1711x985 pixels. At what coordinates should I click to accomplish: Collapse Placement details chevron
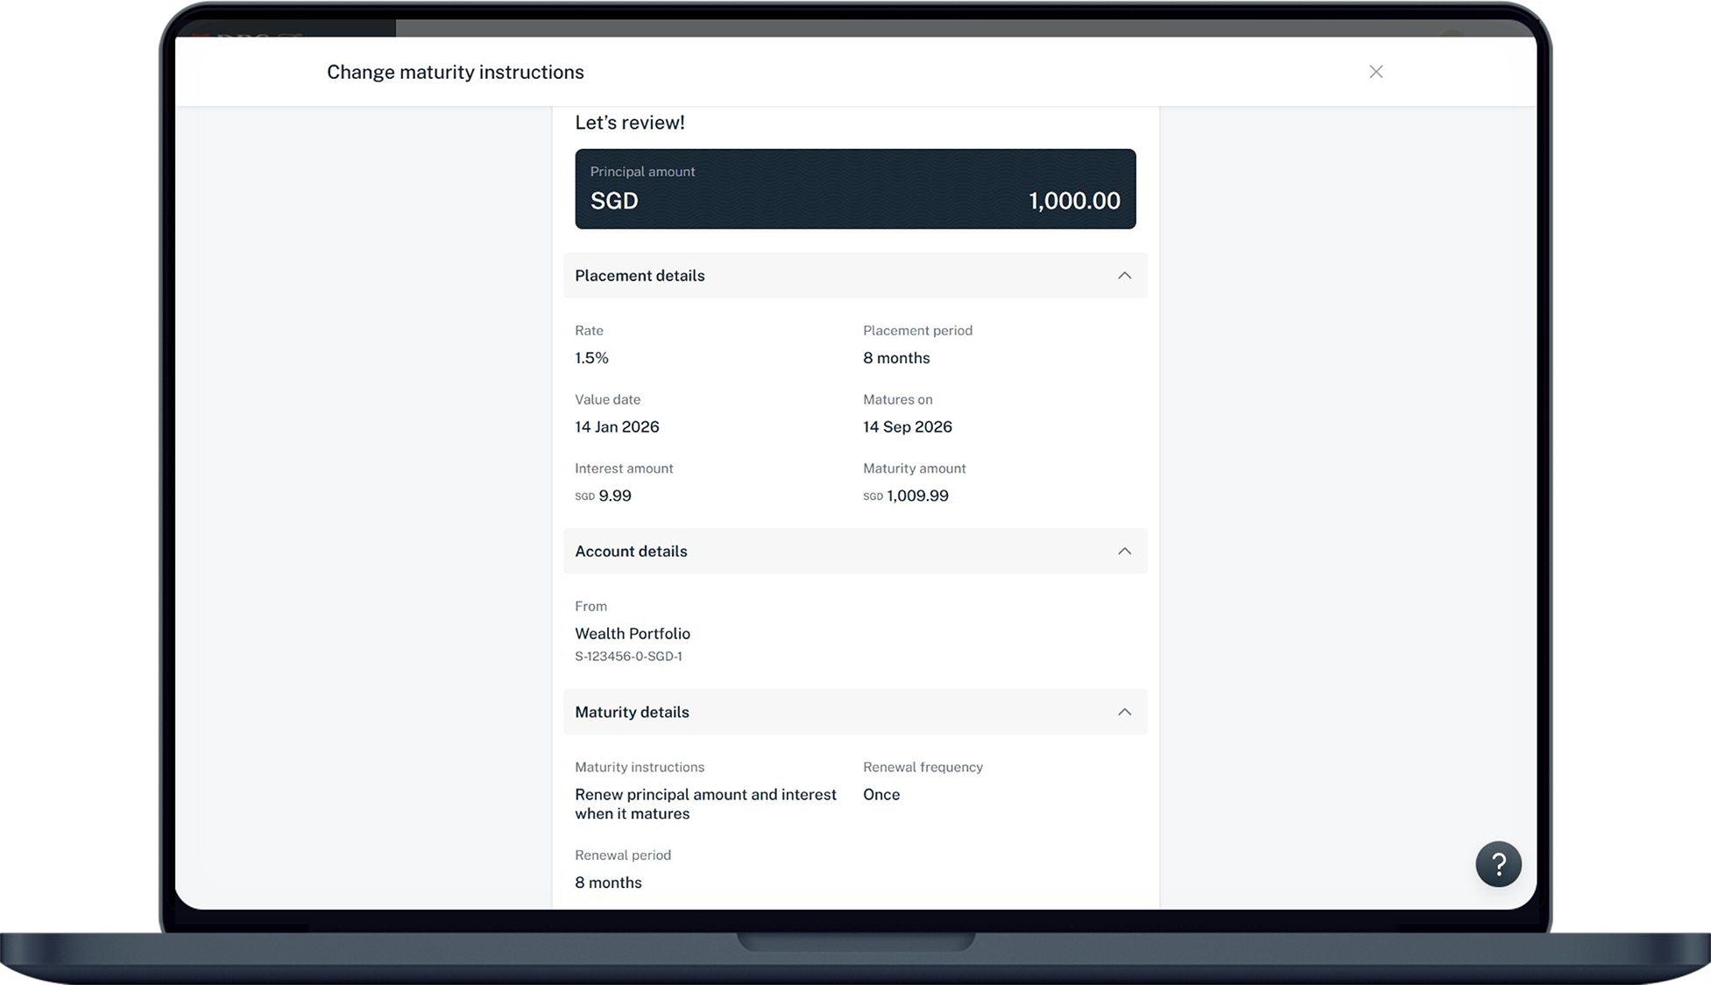[1124, 276]
